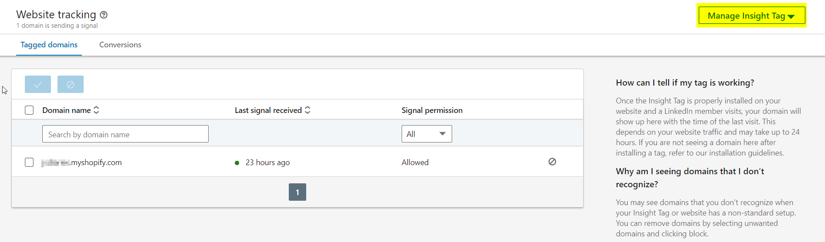Open the Website tracking help icon

tap(104, 15)
